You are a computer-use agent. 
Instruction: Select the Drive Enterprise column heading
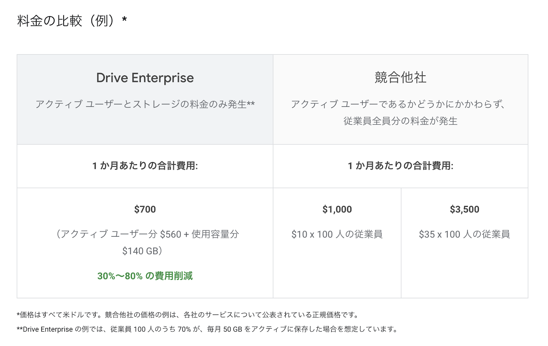point(145,78)
